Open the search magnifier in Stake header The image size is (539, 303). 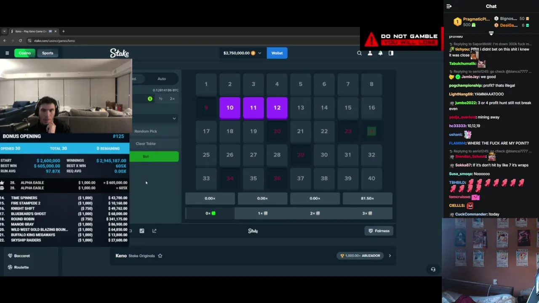tap(359, 53)
